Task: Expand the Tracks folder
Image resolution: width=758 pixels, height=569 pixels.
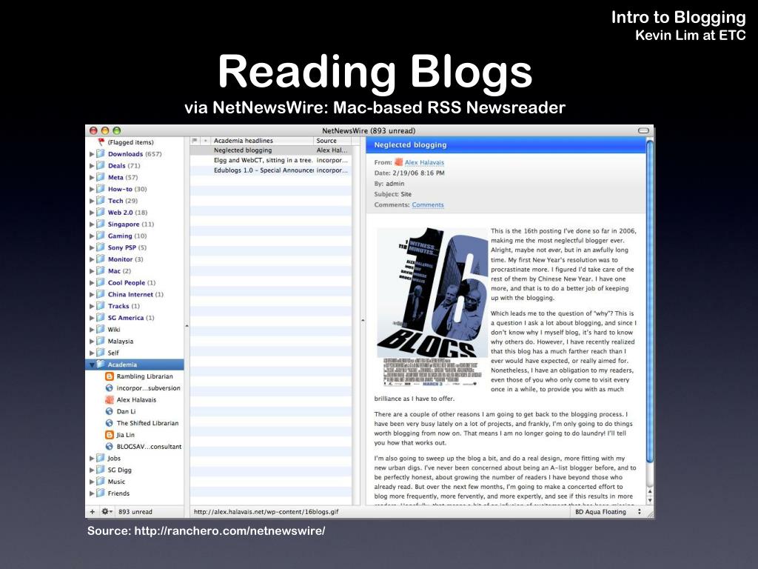Action: 91,306
